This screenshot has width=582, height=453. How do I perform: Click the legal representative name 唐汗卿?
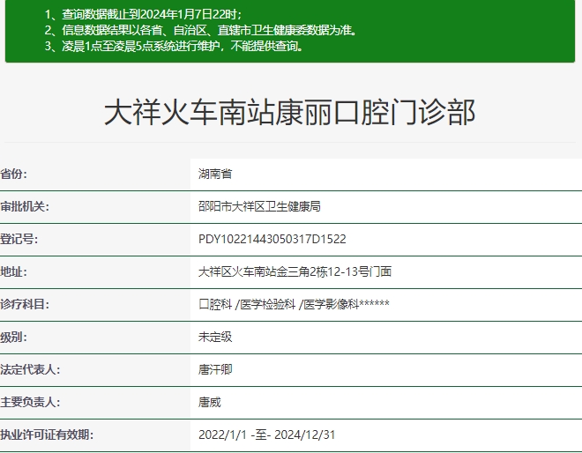point(215,369)
